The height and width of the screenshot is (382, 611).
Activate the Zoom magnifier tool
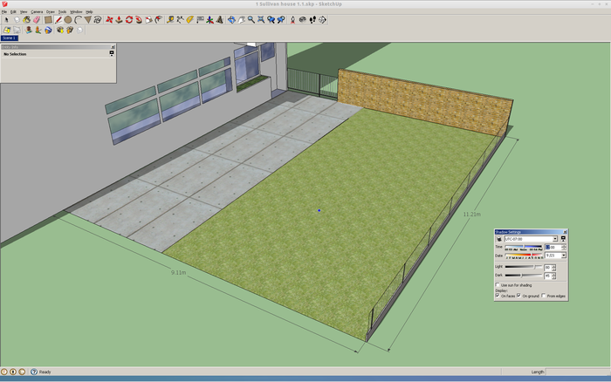(x=251, y=19)
